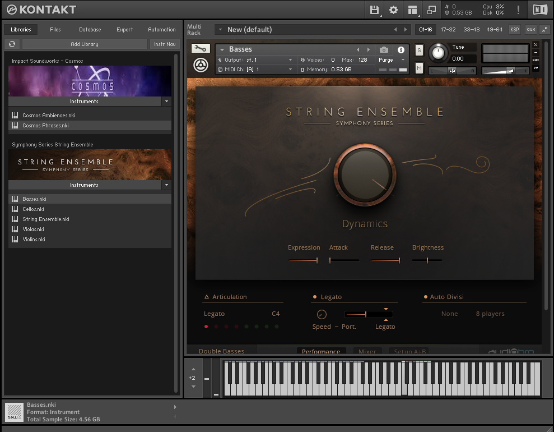Open the workspace layout panel icon

tap(412, 10)
